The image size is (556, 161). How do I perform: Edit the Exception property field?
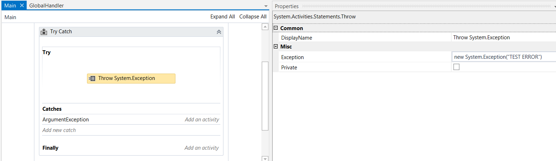[x=502, y=57]
